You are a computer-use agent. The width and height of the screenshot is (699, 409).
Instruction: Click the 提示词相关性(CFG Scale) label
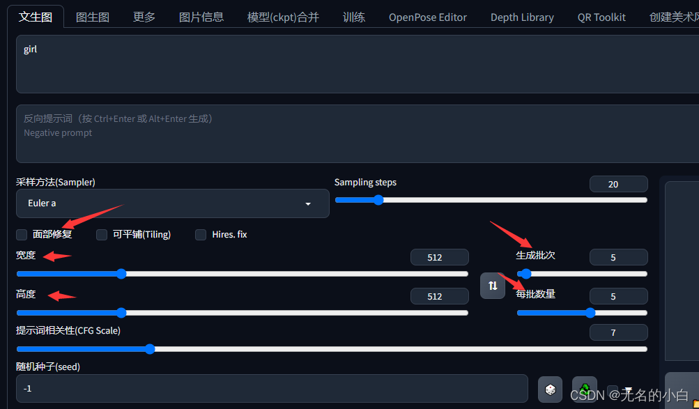point(68,330)
